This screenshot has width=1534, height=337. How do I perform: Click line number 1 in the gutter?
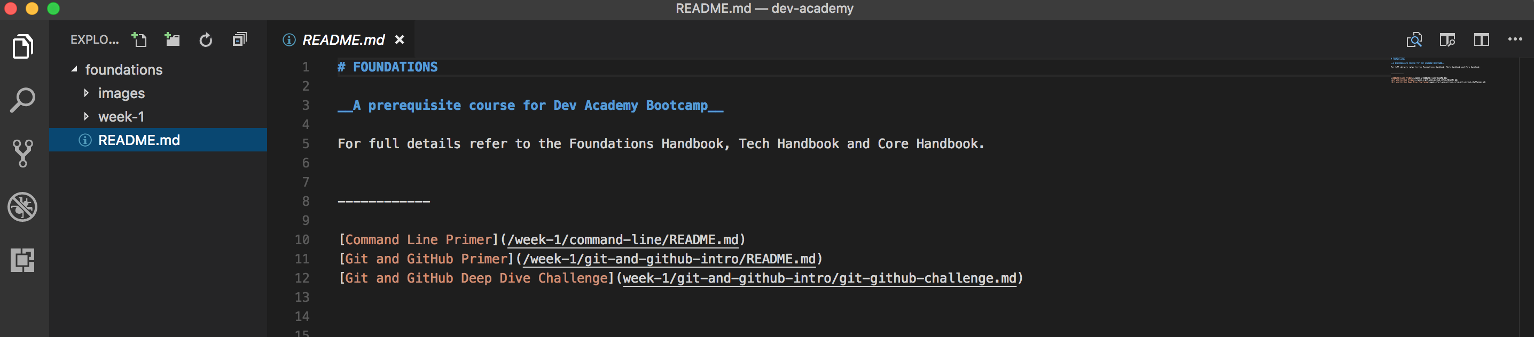point(306,67)
